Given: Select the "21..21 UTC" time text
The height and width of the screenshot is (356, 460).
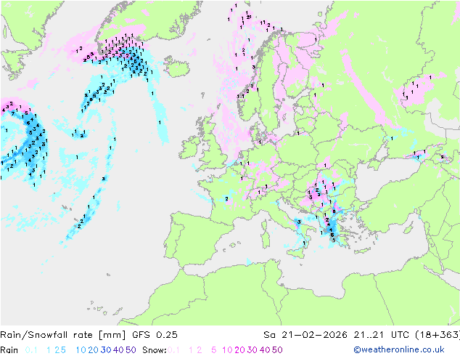Looking at the screenshot, I should pyautogui.click(x=382, y=335).
